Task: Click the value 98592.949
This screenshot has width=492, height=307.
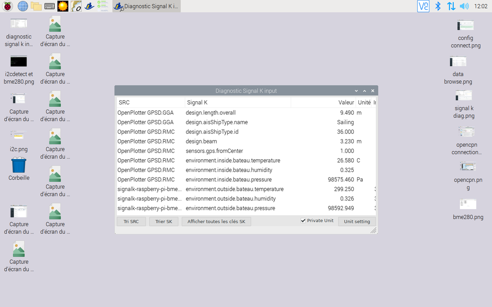Action: (x=341, y=208)
